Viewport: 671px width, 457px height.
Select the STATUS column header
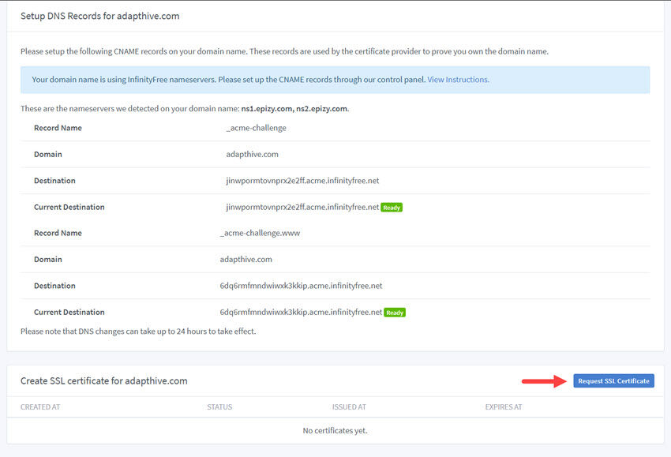pyautogui.click(x=219, y=406)
